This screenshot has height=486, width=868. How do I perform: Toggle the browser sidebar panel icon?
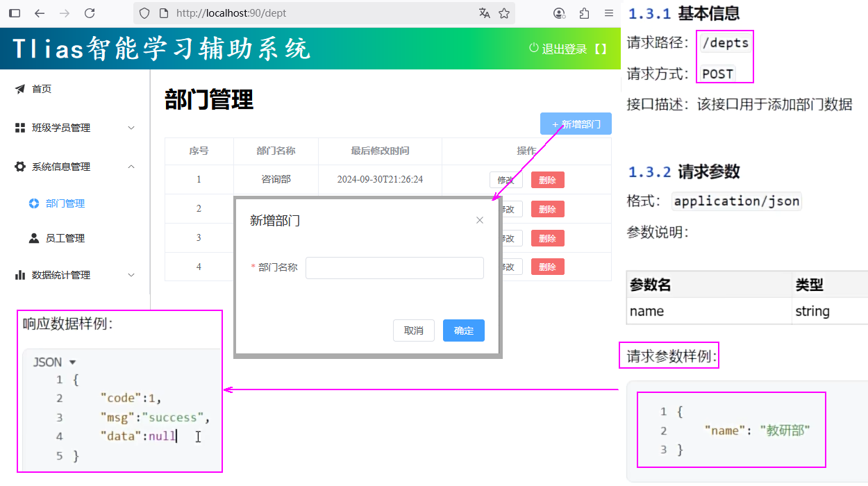[x=15, y=13]
